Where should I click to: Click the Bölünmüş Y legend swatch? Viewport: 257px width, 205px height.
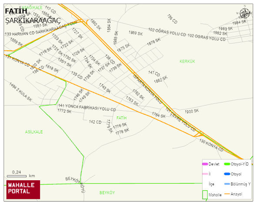tap(227, 184)
